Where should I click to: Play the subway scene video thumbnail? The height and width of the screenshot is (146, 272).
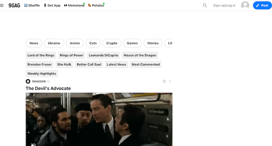coord(99,119)
